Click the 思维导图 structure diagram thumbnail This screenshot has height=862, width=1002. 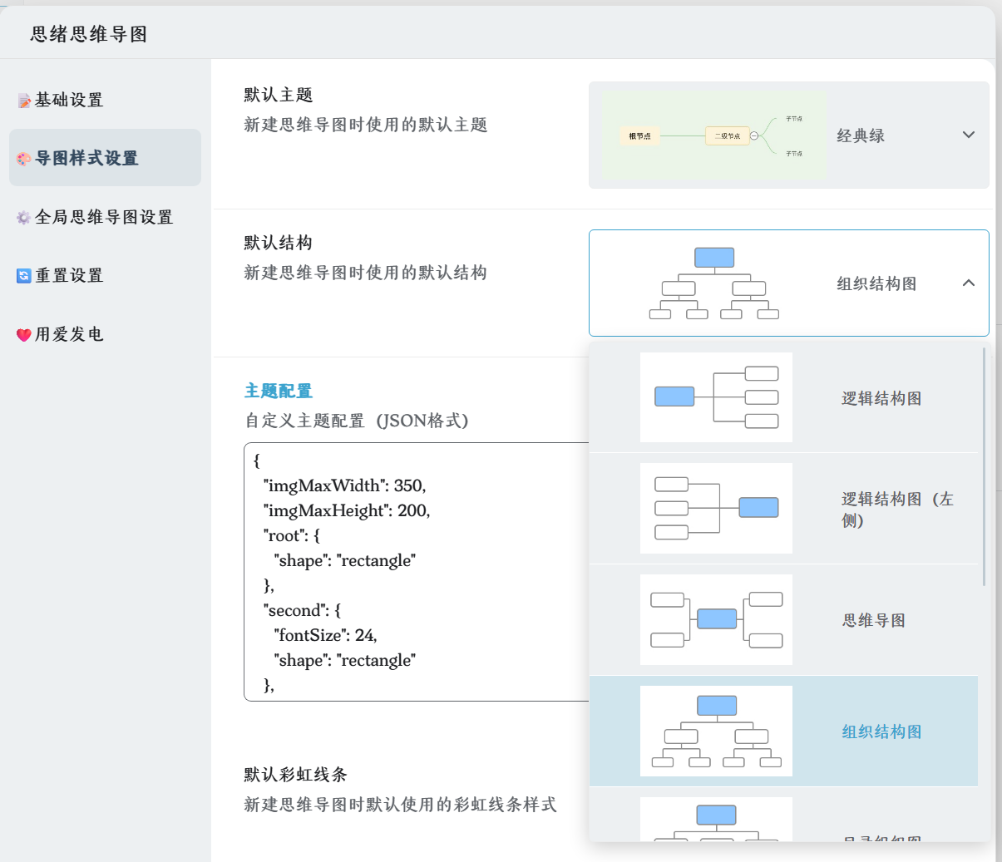[716, 619]
